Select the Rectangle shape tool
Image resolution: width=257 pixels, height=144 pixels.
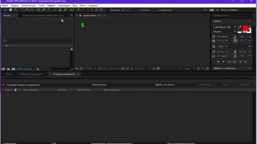(39, 10)
